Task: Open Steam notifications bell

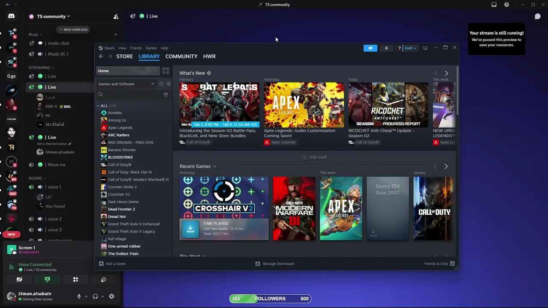Action: (x=386, y=48)
